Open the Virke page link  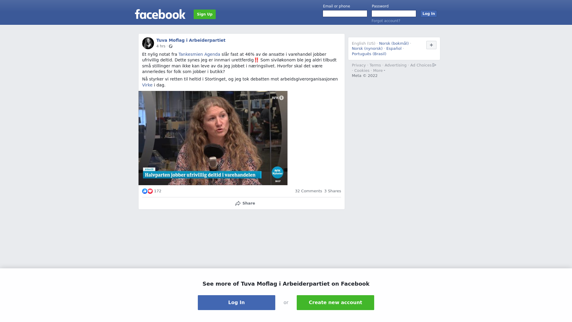(x=147, y=85)
